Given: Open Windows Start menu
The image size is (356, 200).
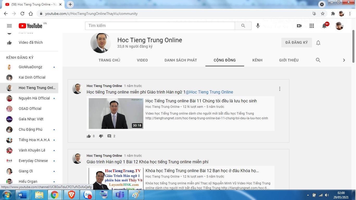Looking at the screenshot, I should coord(7,195).
